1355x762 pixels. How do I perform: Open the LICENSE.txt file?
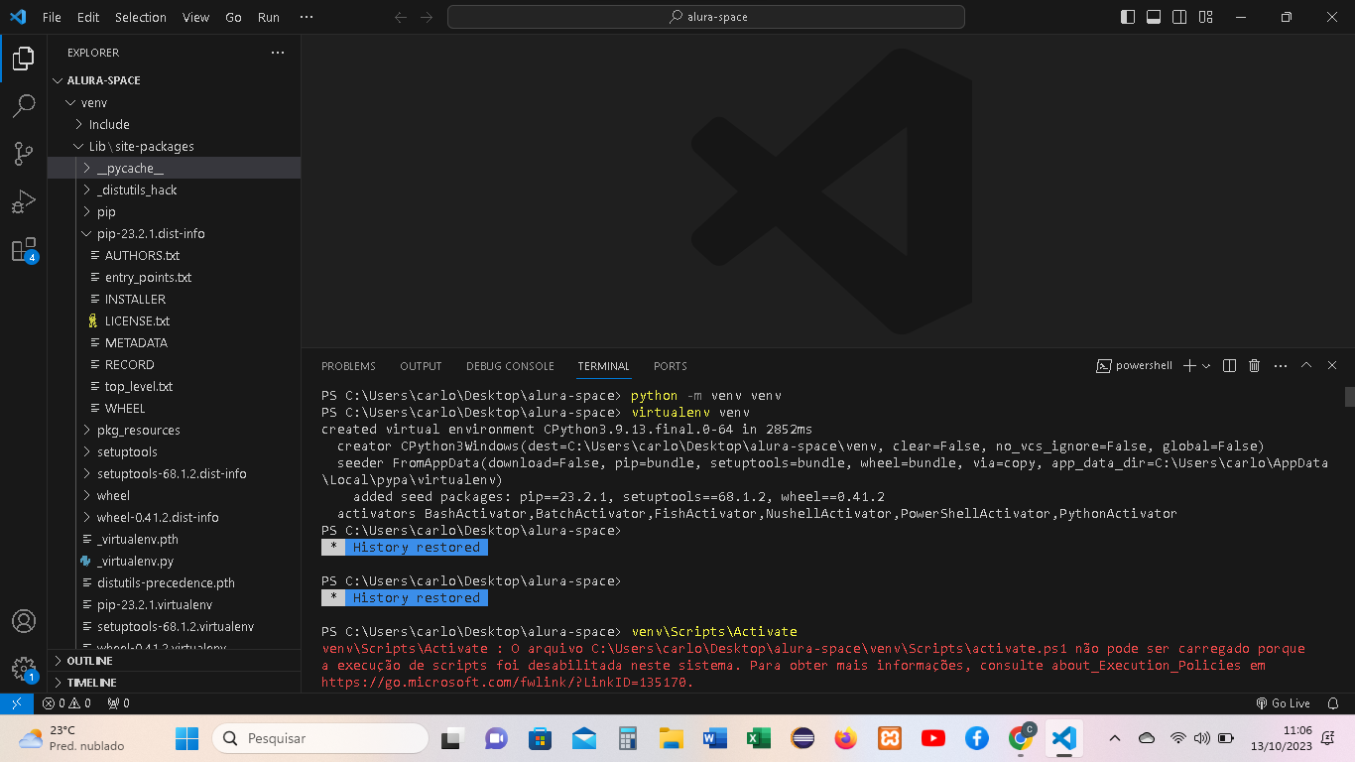point(174,320)
